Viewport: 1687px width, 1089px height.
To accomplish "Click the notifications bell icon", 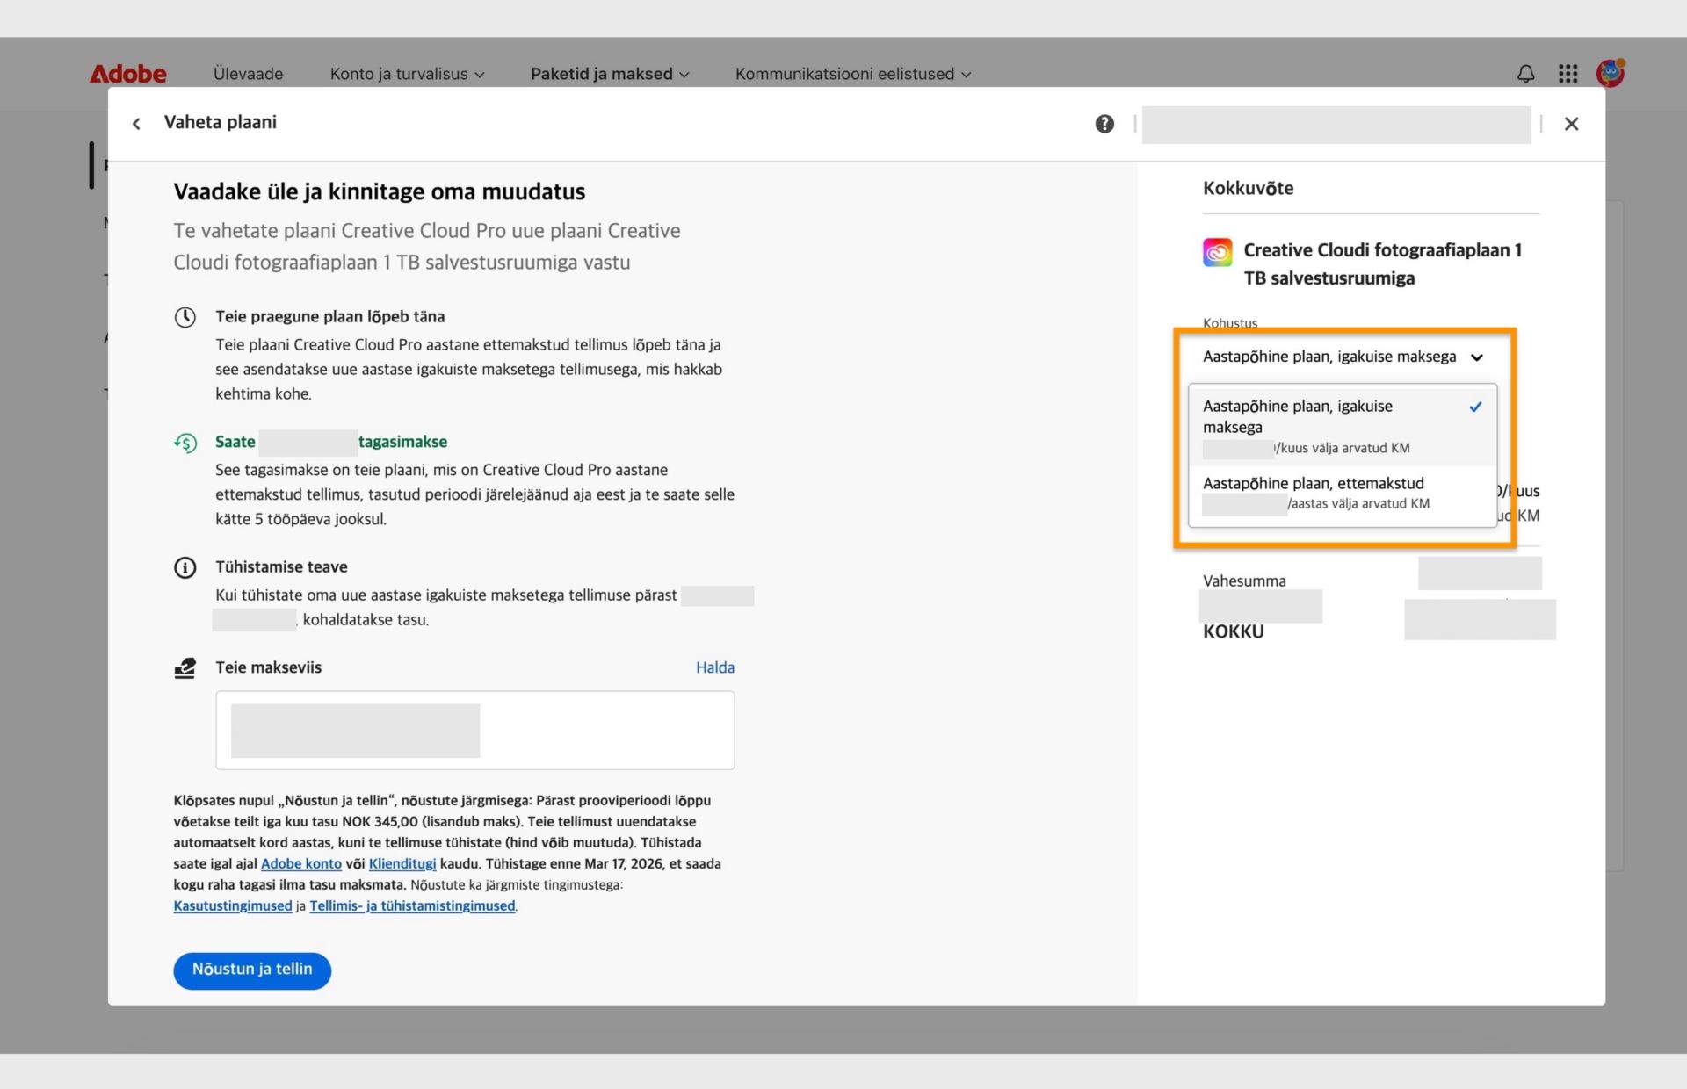I will (1525, 74).
